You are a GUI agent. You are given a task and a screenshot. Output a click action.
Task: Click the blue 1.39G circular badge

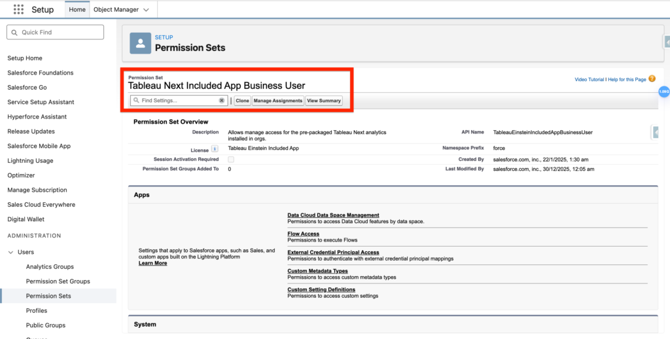tap(663, 92)
